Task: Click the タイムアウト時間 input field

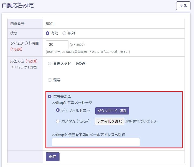Action: [57, 45]
